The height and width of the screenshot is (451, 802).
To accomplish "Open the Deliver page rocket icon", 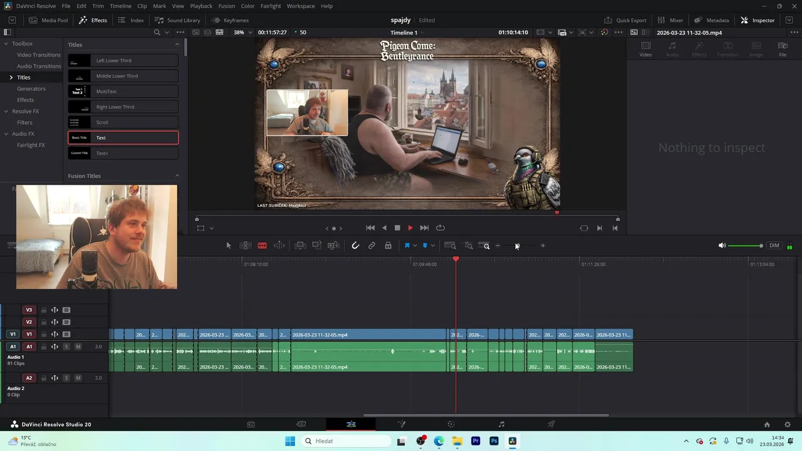I will 551,424.
